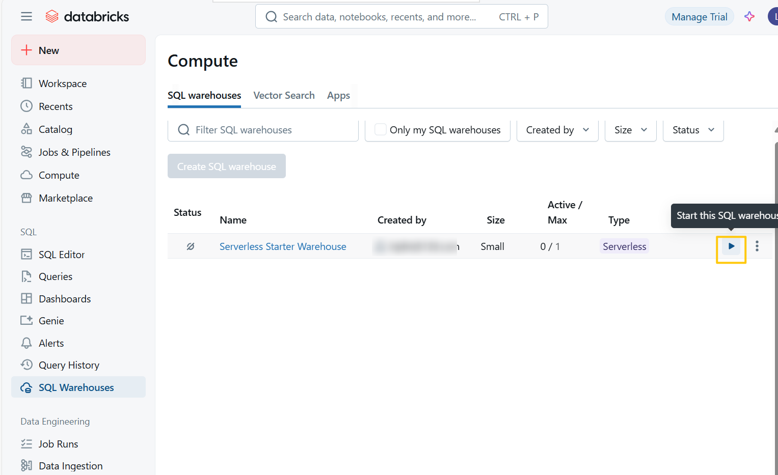Start the Serverless Starter Warehouse
This screenshot has height=475, width=778.
731,246
